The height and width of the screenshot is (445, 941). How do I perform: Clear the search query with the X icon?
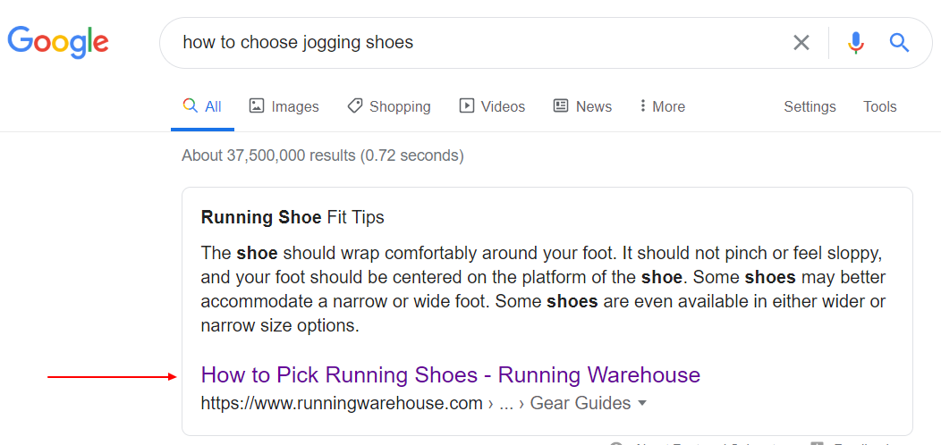[x=801, y=43]
